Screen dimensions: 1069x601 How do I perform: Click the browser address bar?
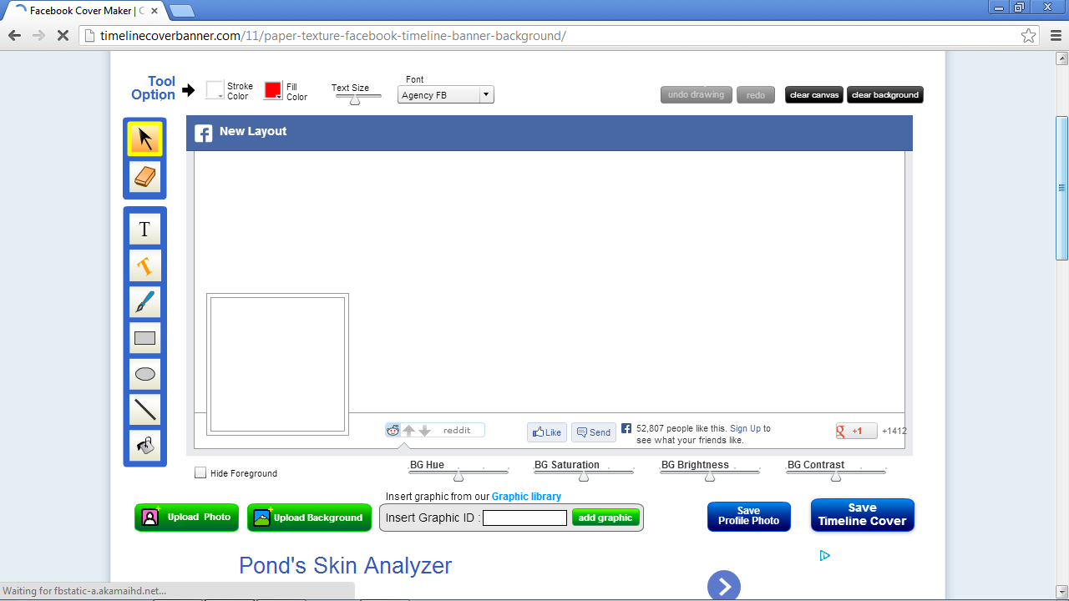tap(560, 35)
